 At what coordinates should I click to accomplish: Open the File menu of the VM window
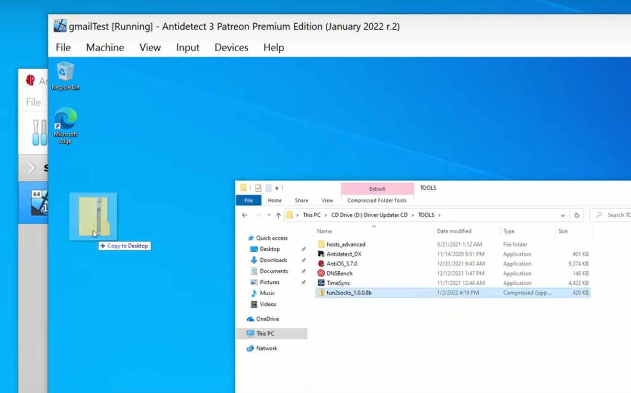(63, 47)
